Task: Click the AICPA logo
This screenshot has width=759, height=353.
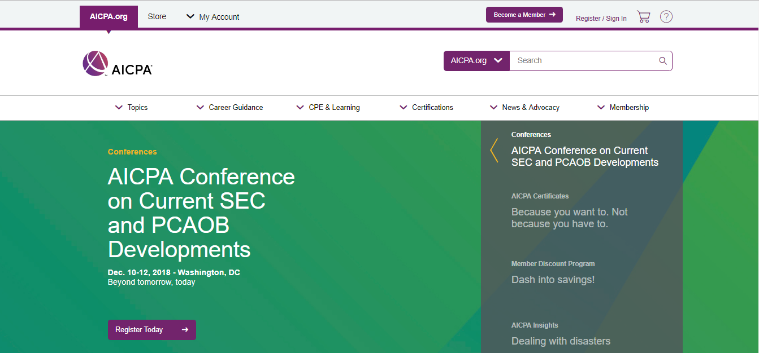Action: tap(117, 63)
